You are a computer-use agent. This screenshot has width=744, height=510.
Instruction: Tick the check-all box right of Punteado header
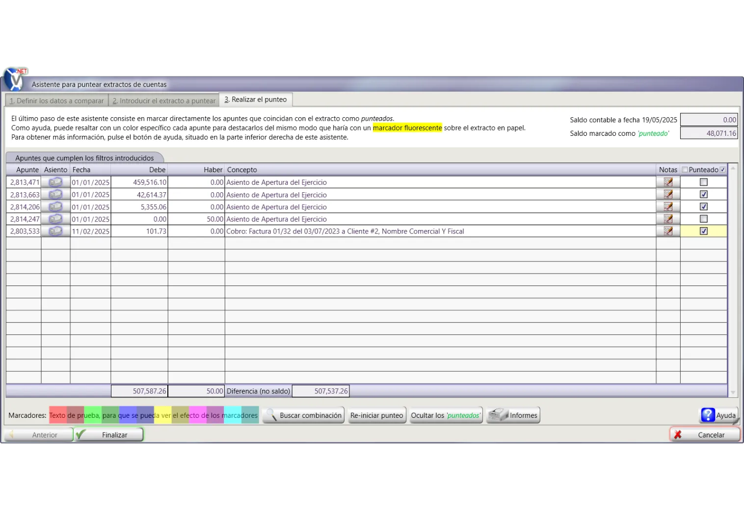(x=722, y=170)
